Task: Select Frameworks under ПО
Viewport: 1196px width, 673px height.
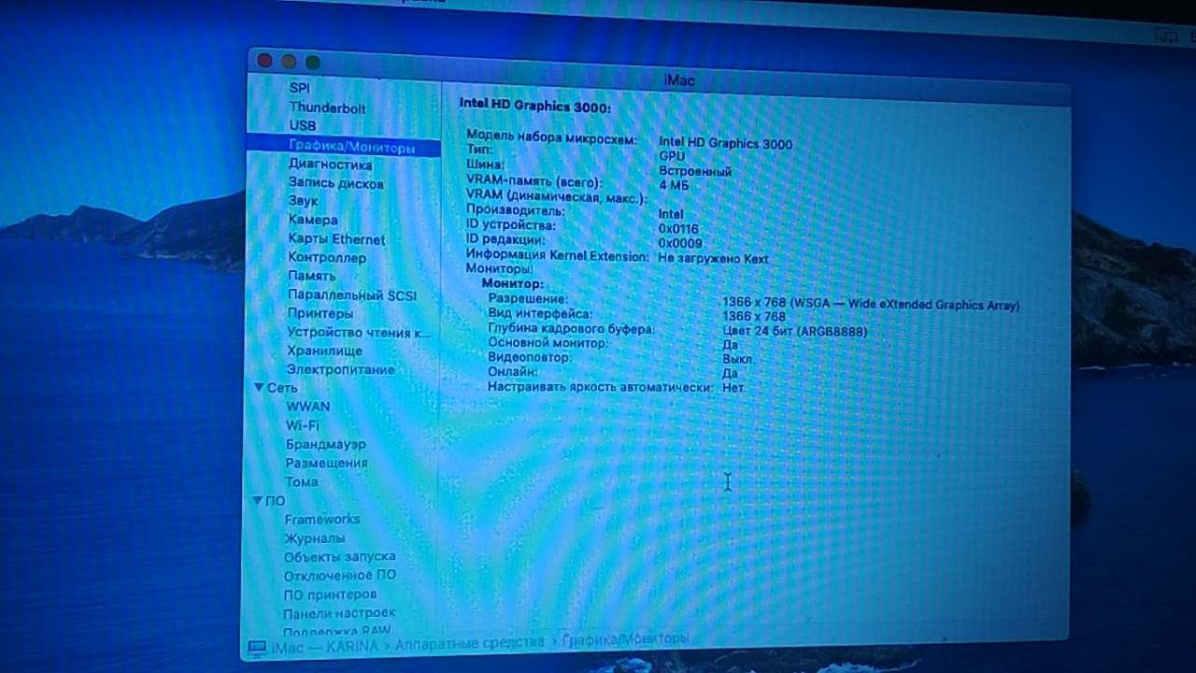Action: (322, 519)
